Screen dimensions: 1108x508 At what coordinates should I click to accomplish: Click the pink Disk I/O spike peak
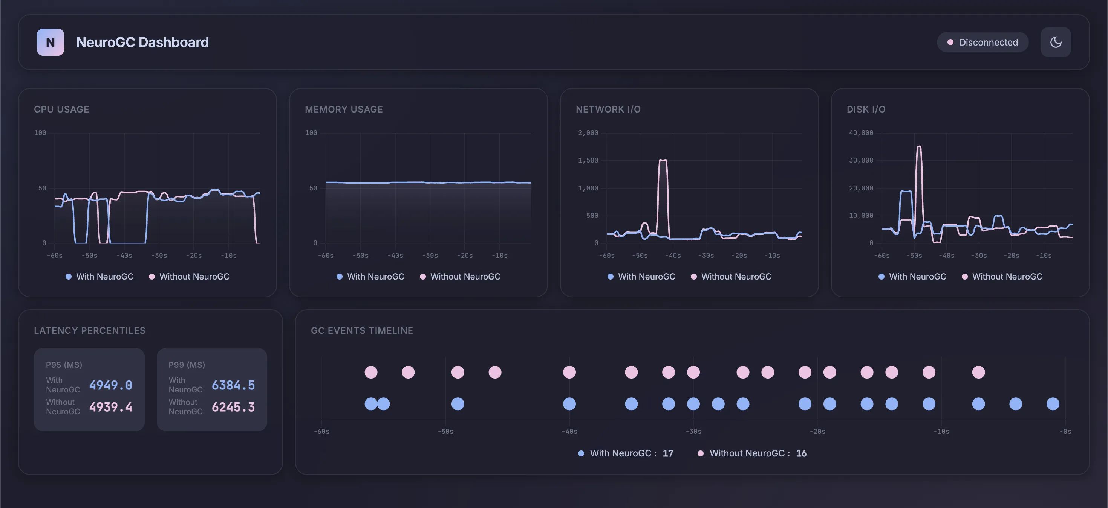[x=919, y=147]
